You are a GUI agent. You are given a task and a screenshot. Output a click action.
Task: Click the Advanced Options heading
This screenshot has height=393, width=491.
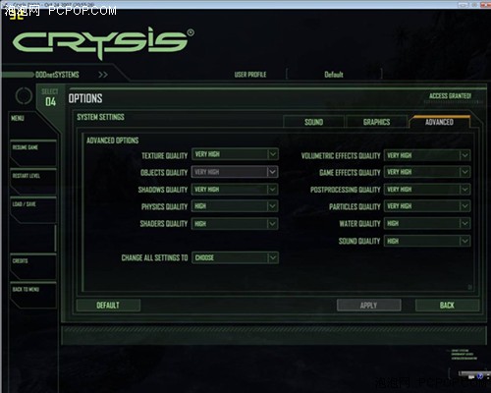pos(112,140)
